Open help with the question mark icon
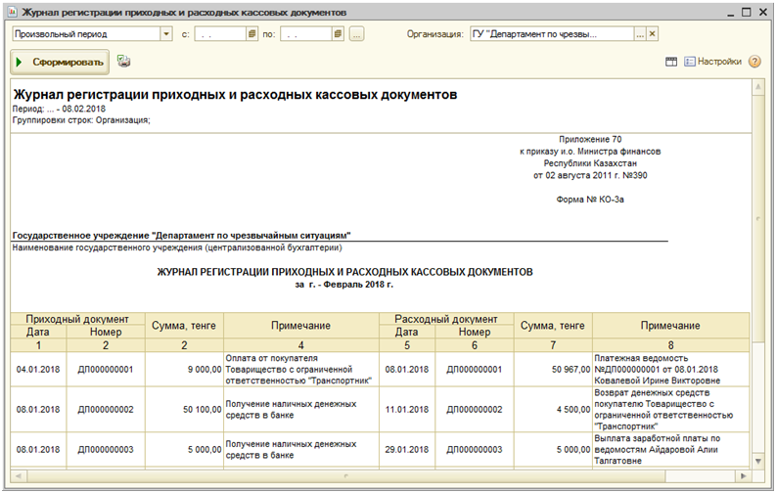776x493 pixels. pos(754,62)
